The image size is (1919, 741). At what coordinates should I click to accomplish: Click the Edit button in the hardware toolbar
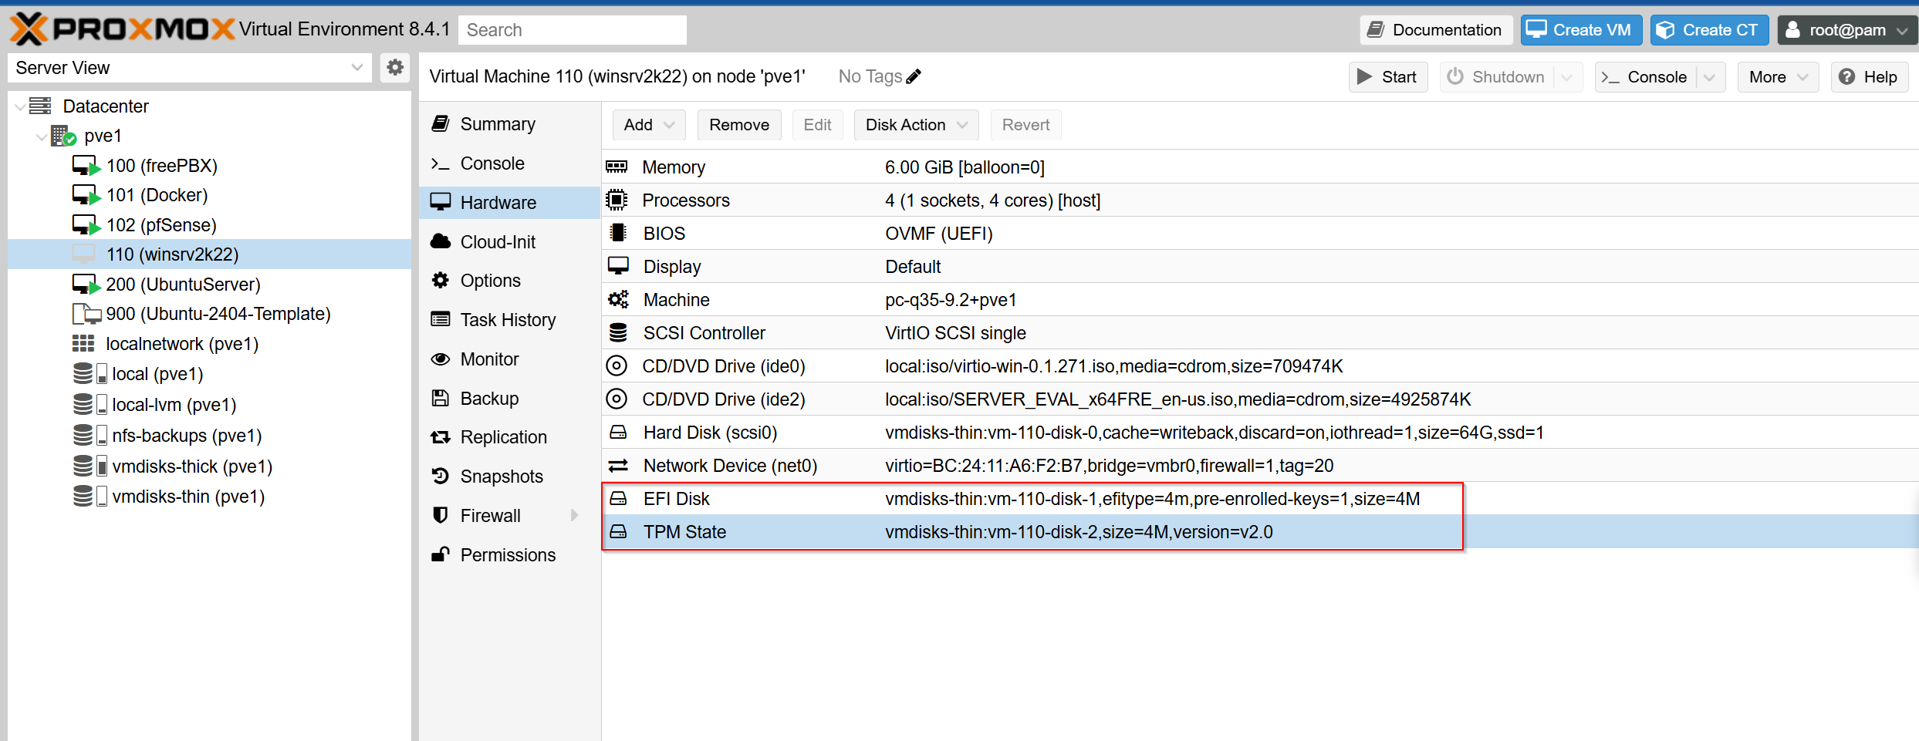[817, 125]
